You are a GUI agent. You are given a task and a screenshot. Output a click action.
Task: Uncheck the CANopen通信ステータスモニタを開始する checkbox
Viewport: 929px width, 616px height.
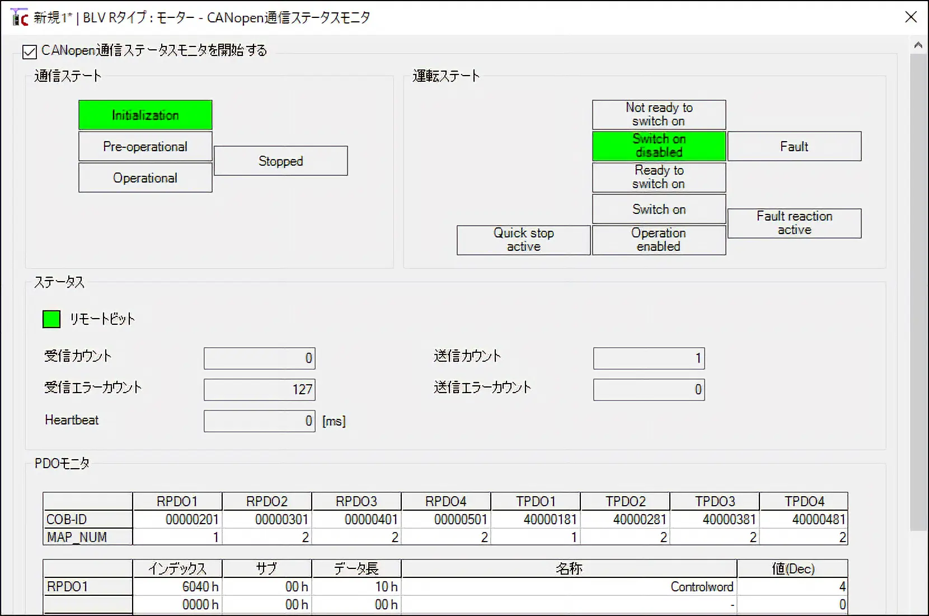[x=30, y=52]
